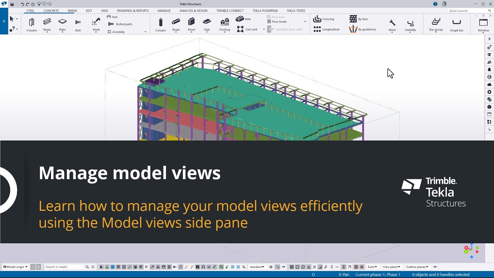
Task: Click the Cast unit command
Action: pos(247,29)
